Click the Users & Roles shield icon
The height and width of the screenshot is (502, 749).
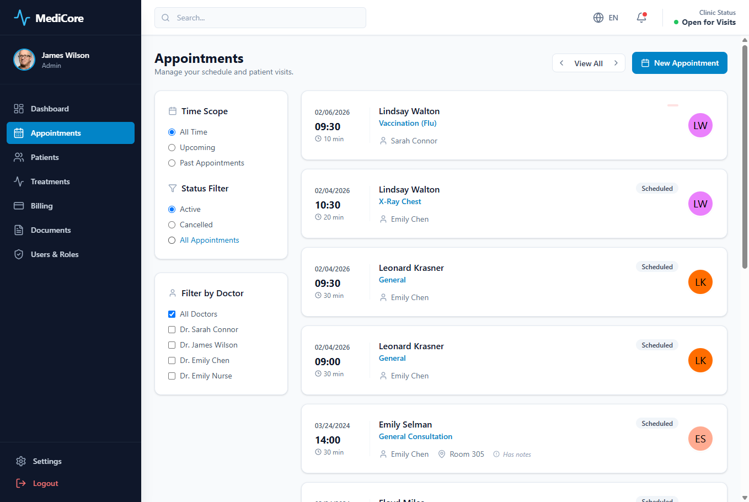pos(19,254)
